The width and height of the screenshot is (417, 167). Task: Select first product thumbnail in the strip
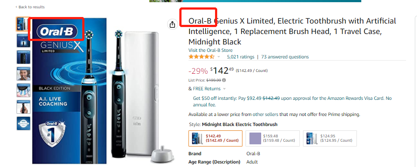(x=24, y=24)
